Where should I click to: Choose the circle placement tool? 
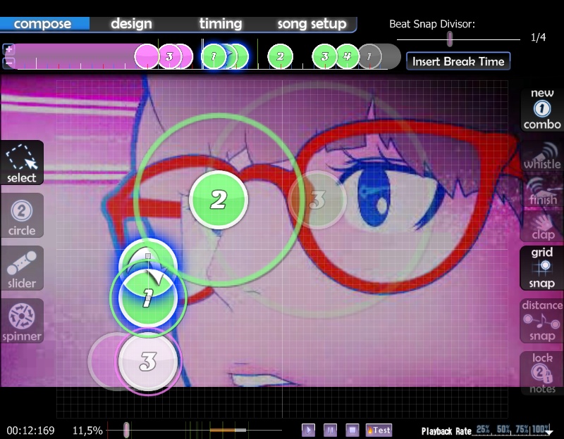(22, 215)
